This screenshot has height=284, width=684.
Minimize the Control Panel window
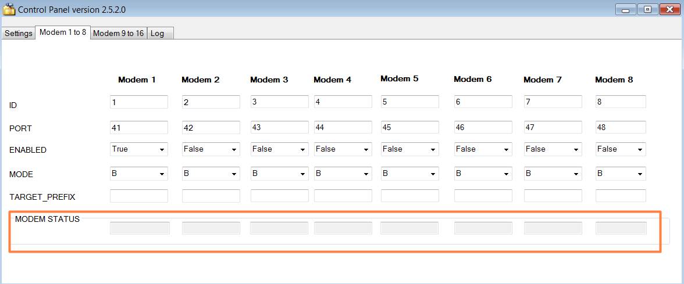pyautogui.click(x=626, y=9)
